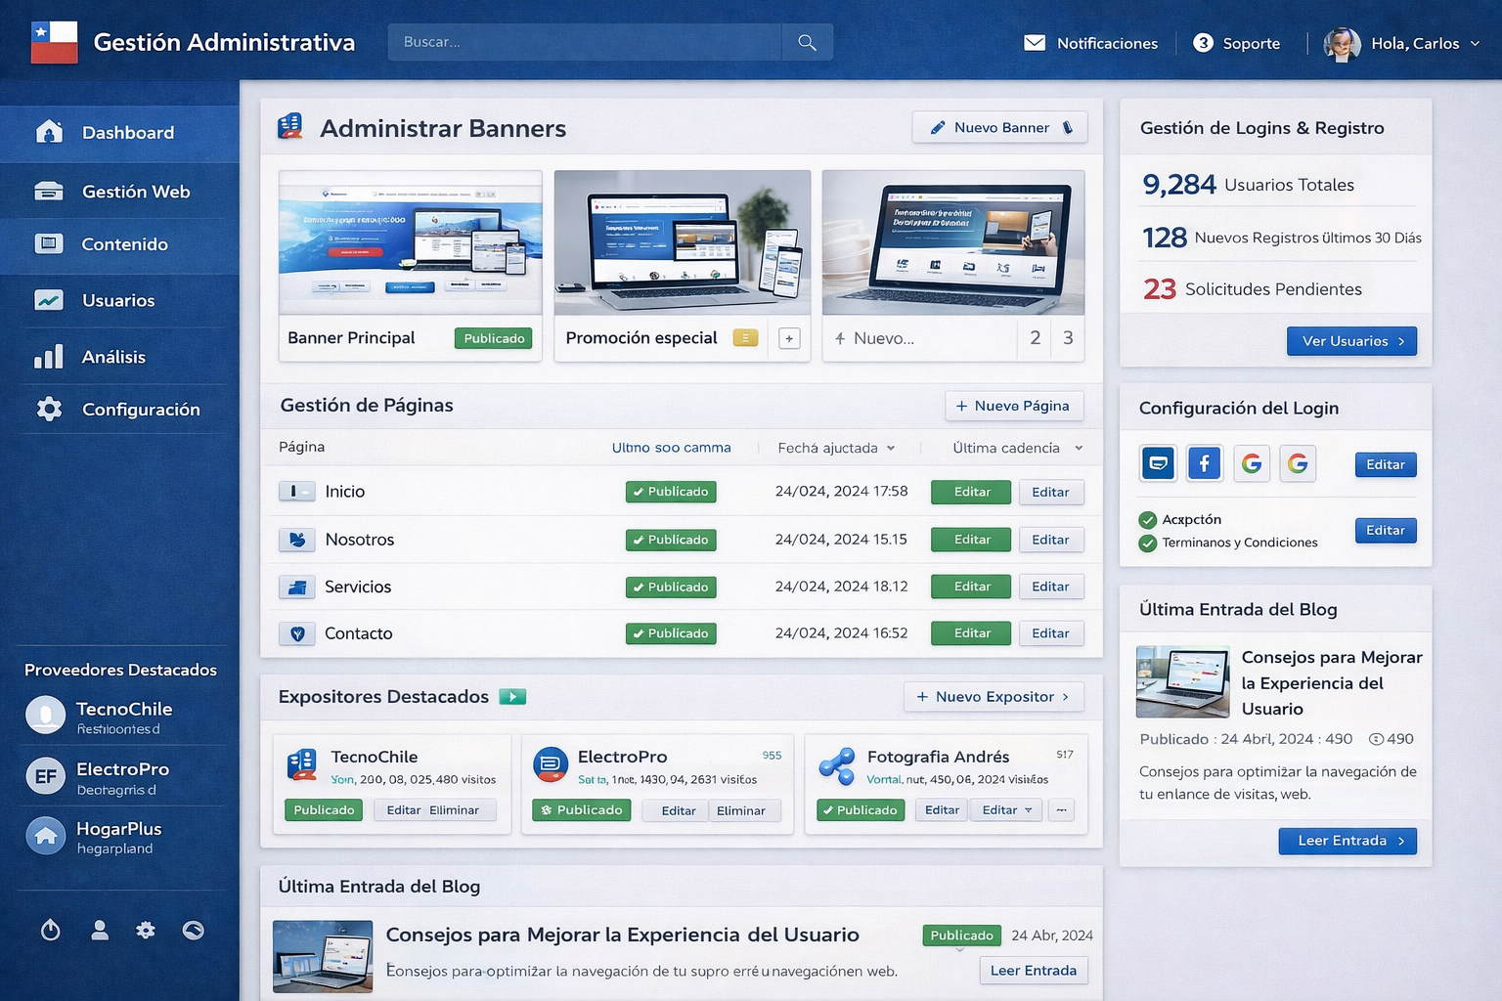Sort by Fecha ajuctada column dropdown
1502x1001 pixels.
(891, 448)
